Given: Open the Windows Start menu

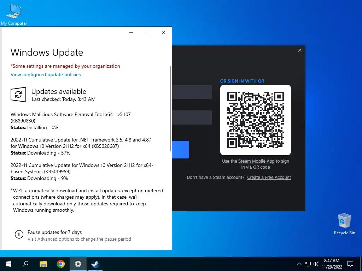Looking at the screenshot, I should (x=8, y=264).
